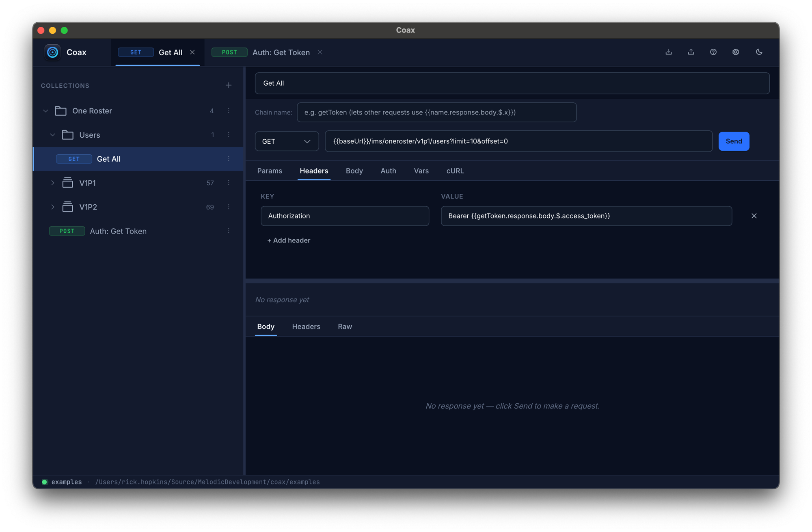Click the GET badge in Get All tab
Image resolution: width=812 pixels, height=532 pixels.
click(136, 52)
